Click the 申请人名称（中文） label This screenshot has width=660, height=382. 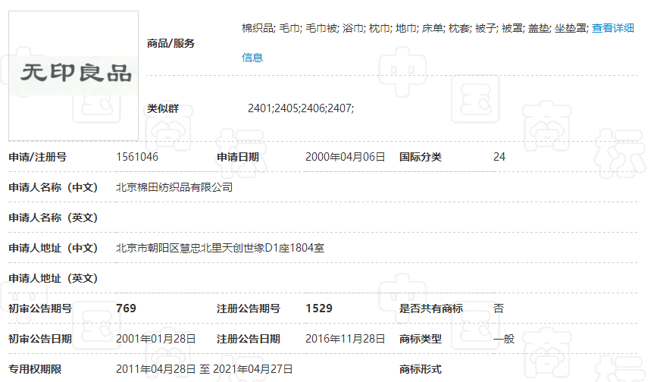(x=53, y=187)
